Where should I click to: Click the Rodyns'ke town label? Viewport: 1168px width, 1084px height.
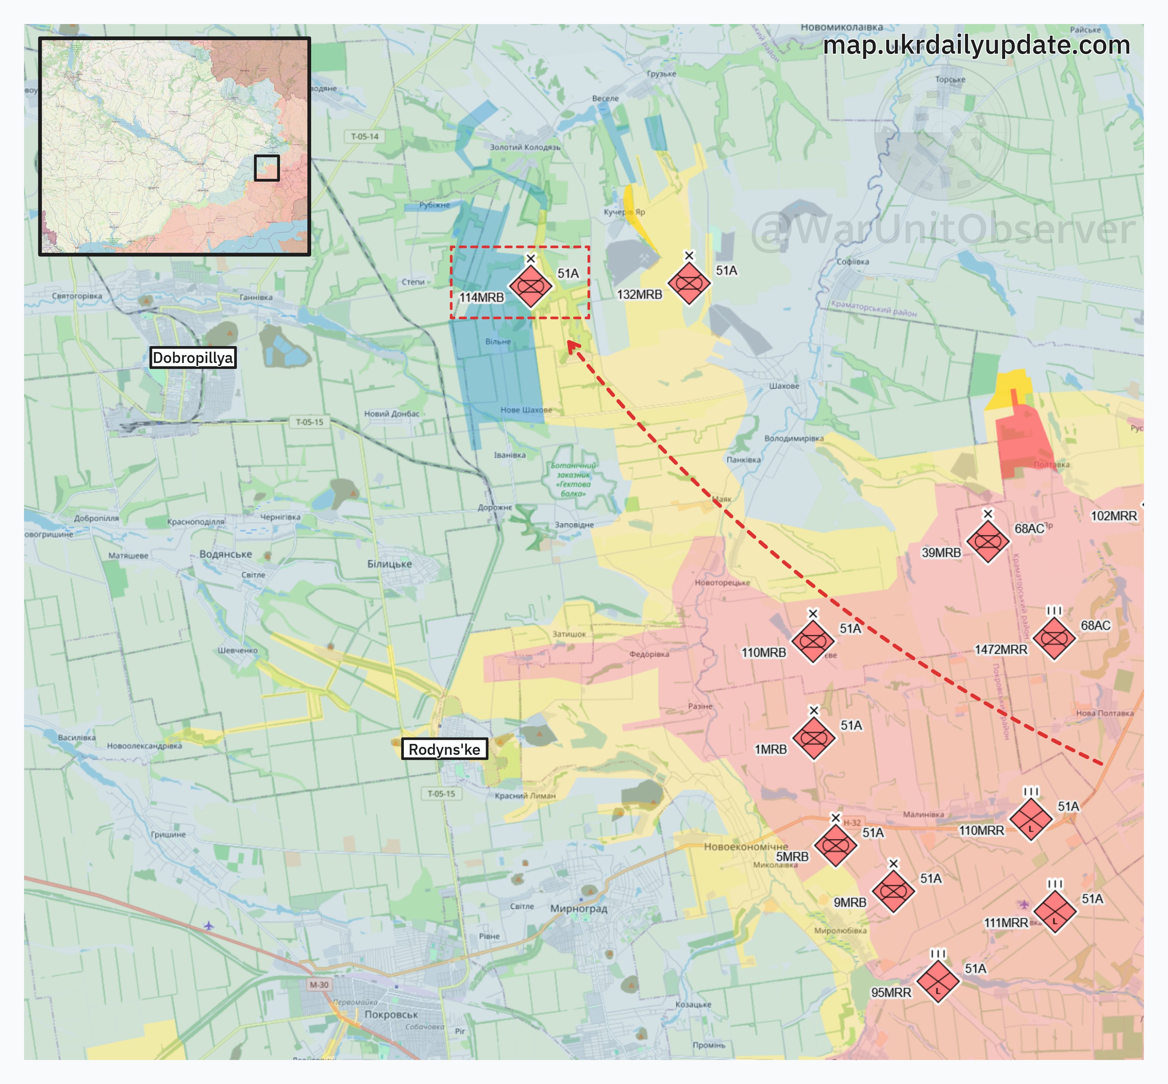click(444, 749)
